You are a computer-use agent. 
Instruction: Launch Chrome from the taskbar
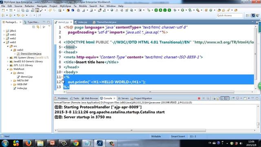[x=76, y=143]
